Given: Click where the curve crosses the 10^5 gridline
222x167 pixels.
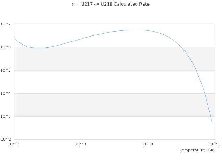Looking at the screenshot, I should point(196,70).
